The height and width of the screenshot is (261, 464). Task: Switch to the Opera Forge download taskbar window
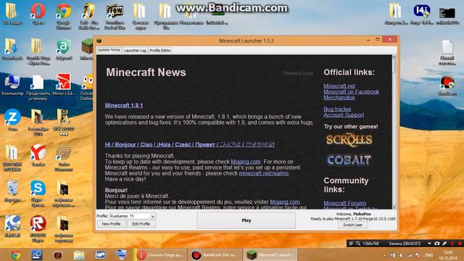(160, 254)
